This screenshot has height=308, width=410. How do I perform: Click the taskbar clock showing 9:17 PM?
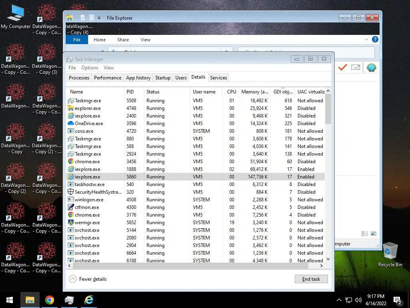[376, 300]
